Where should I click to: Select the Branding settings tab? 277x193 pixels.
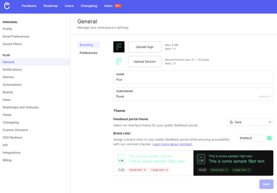point(88,45)
